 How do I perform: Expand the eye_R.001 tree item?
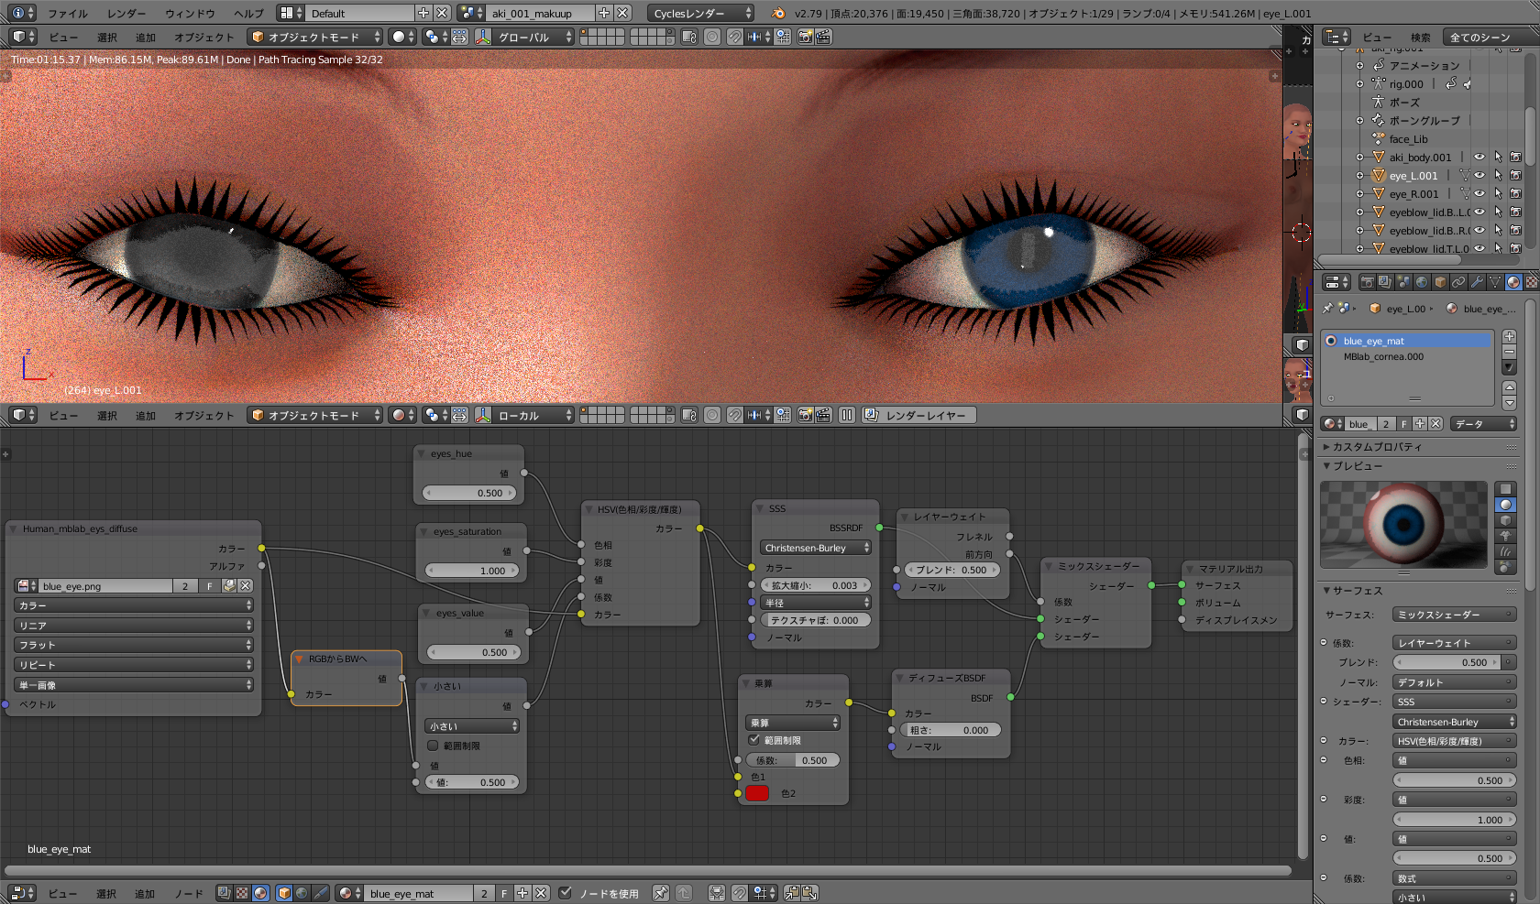point(1360,194)
